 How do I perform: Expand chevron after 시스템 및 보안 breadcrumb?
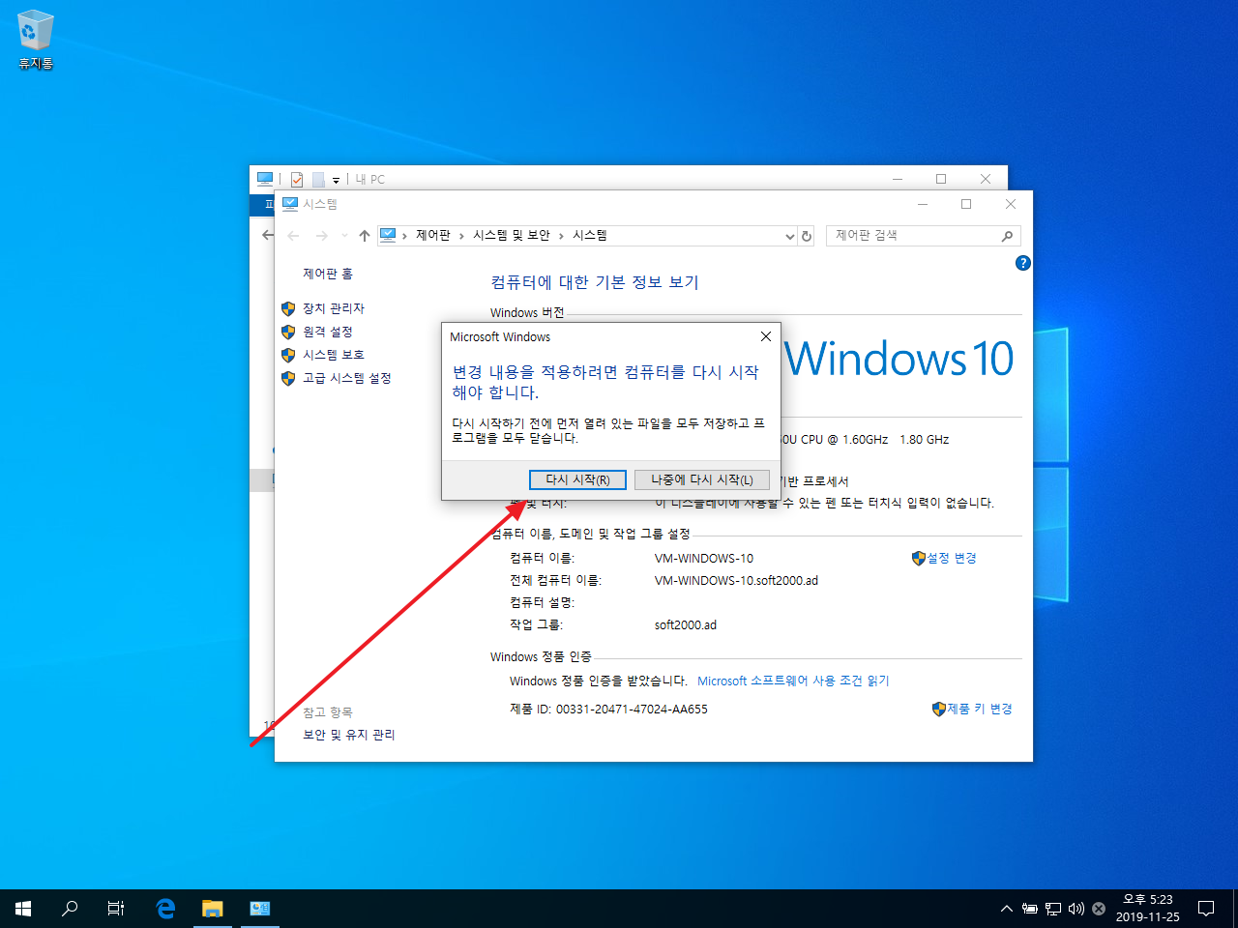pos(561,236)
